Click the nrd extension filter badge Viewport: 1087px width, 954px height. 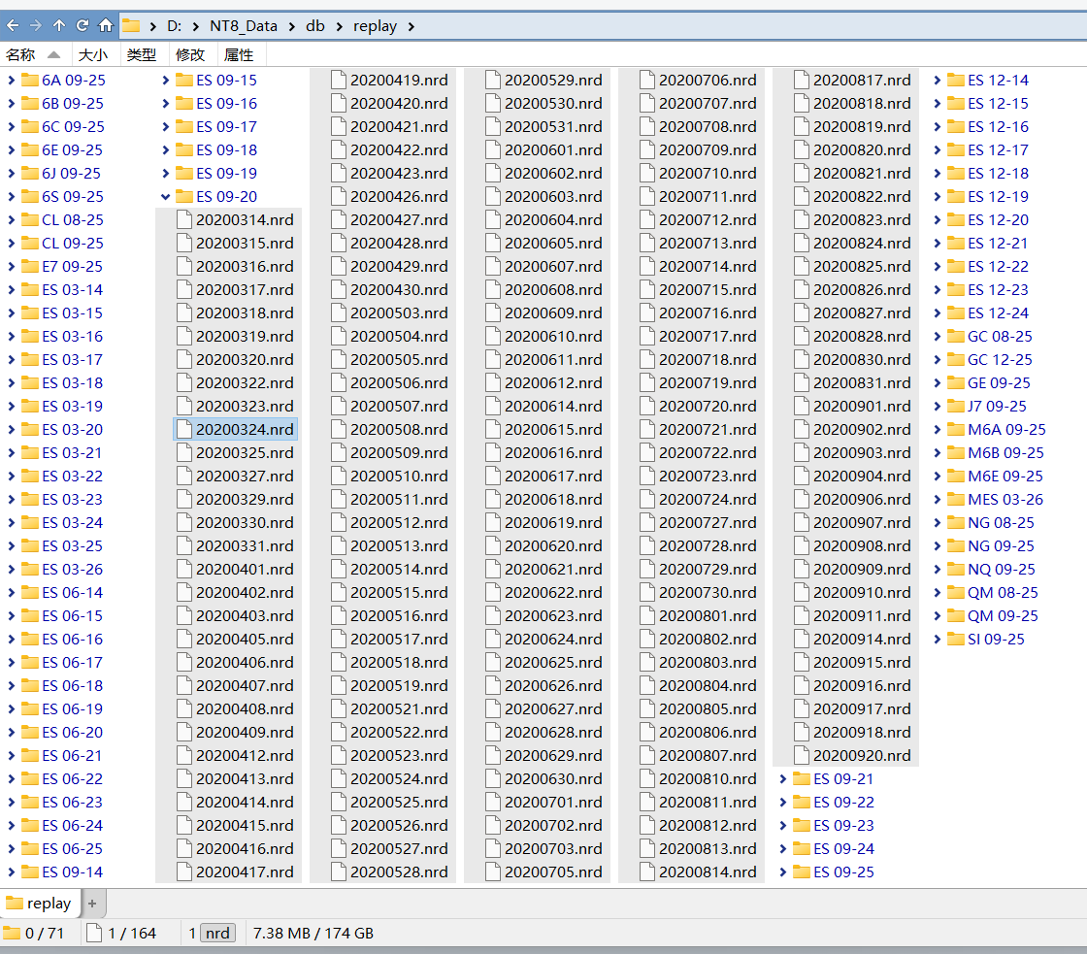click(217, 934)
